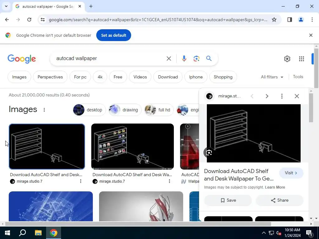Click the blue search magnifier icon
This screenshot has height=239, width=319.
pos(209,59)
